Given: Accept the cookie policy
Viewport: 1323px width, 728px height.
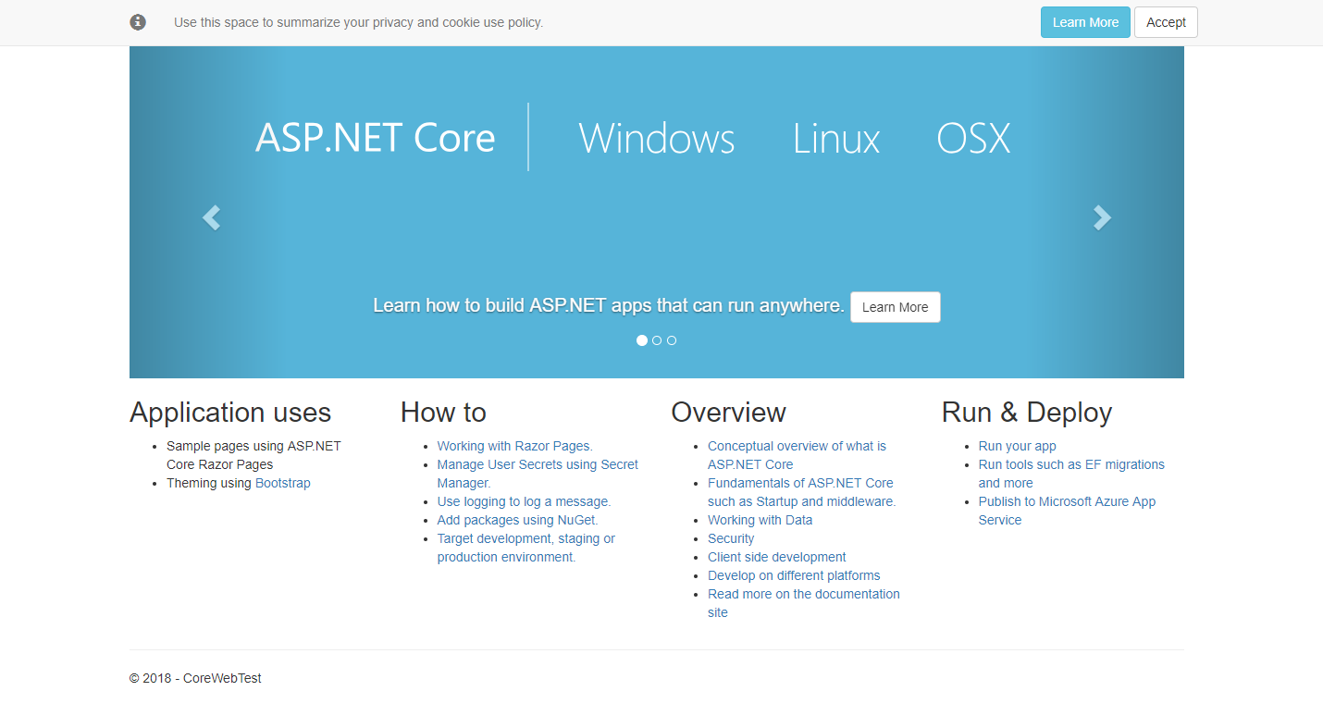Looking at the screenshot, I should coord(1166,22).
